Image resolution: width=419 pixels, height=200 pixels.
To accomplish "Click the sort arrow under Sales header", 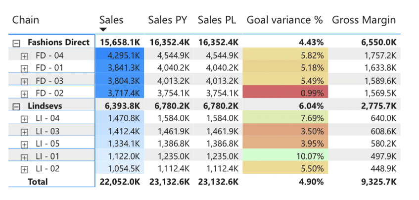I will click(x=104, y=30).
